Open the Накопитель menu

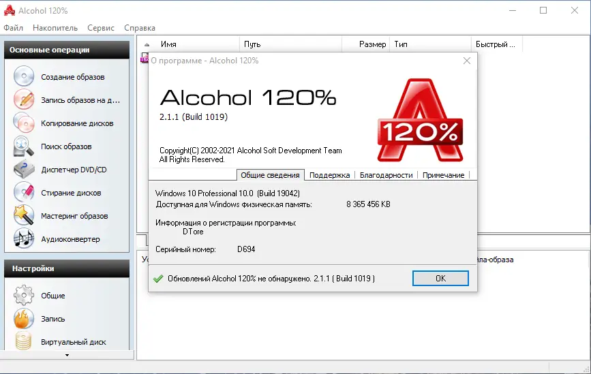point(55,28)
